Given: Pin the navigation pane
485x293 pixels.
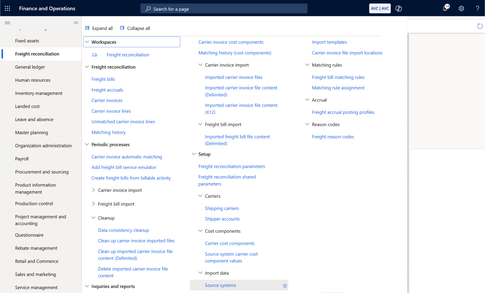Looking at the screenshot, I should (x=76, y=23).
